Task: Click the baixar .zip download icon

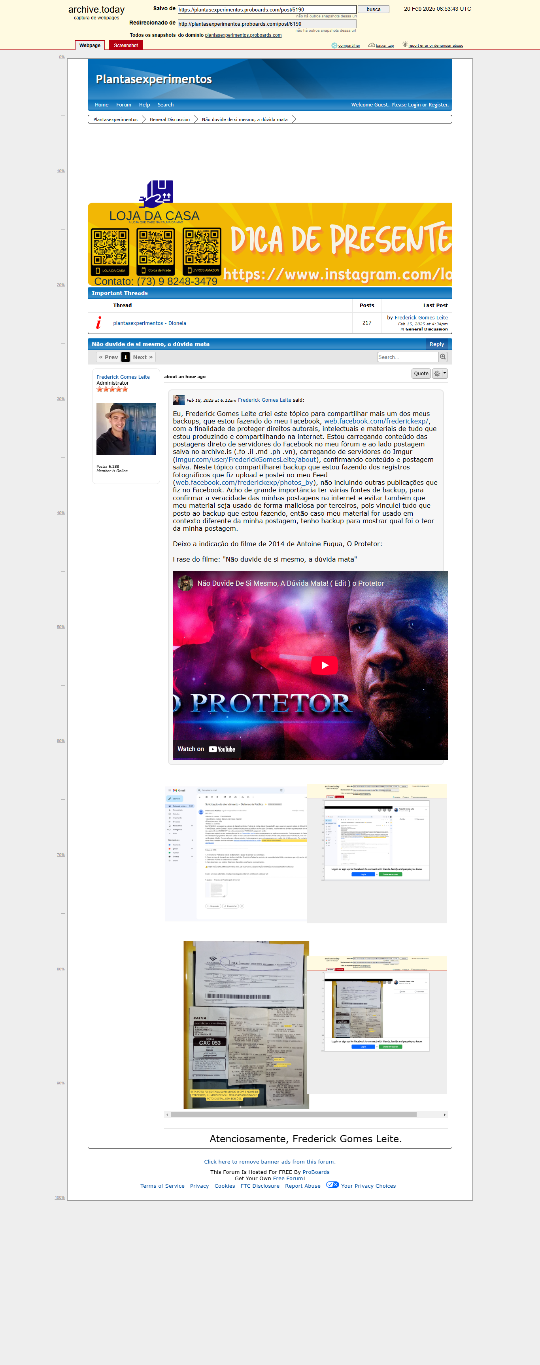Action: click(x=371, y=45)
